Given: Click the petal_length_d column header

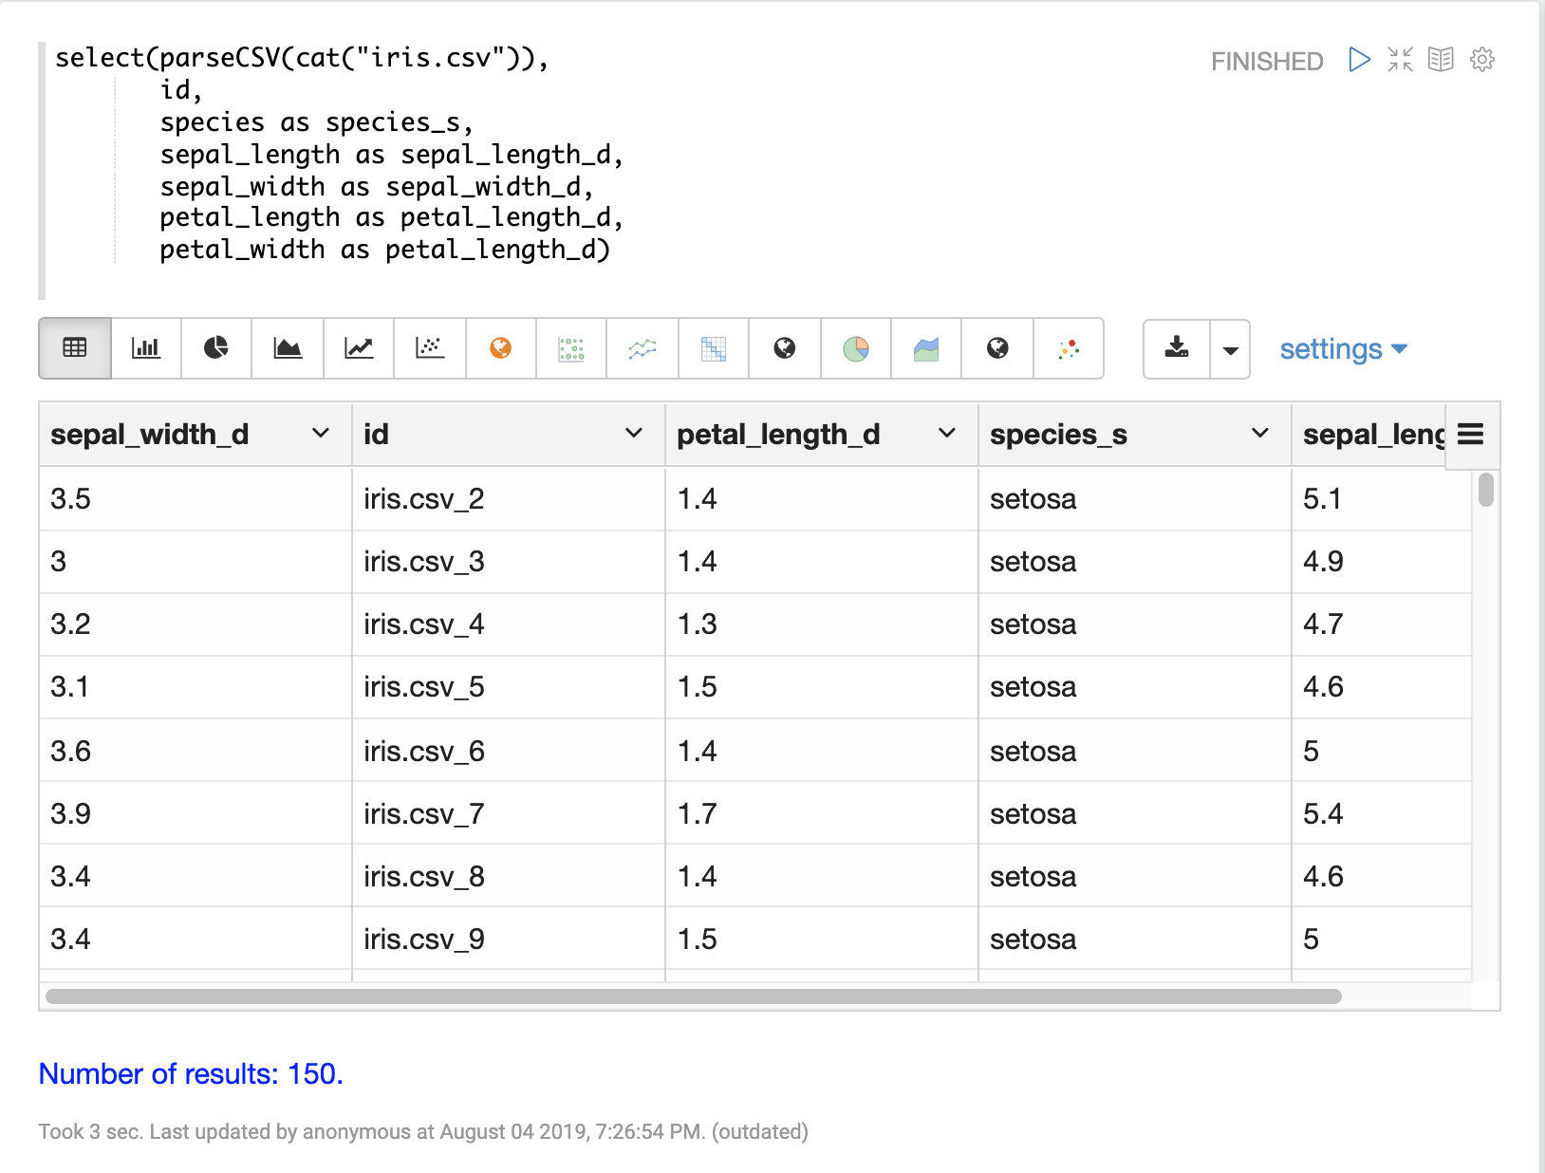Looking at the screenshot, I should (778, 435).
